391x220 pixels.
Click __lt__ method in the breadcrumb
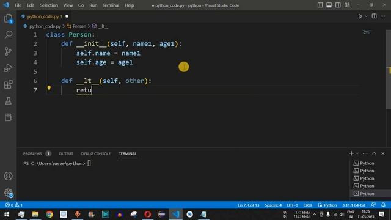click(103, 26)
